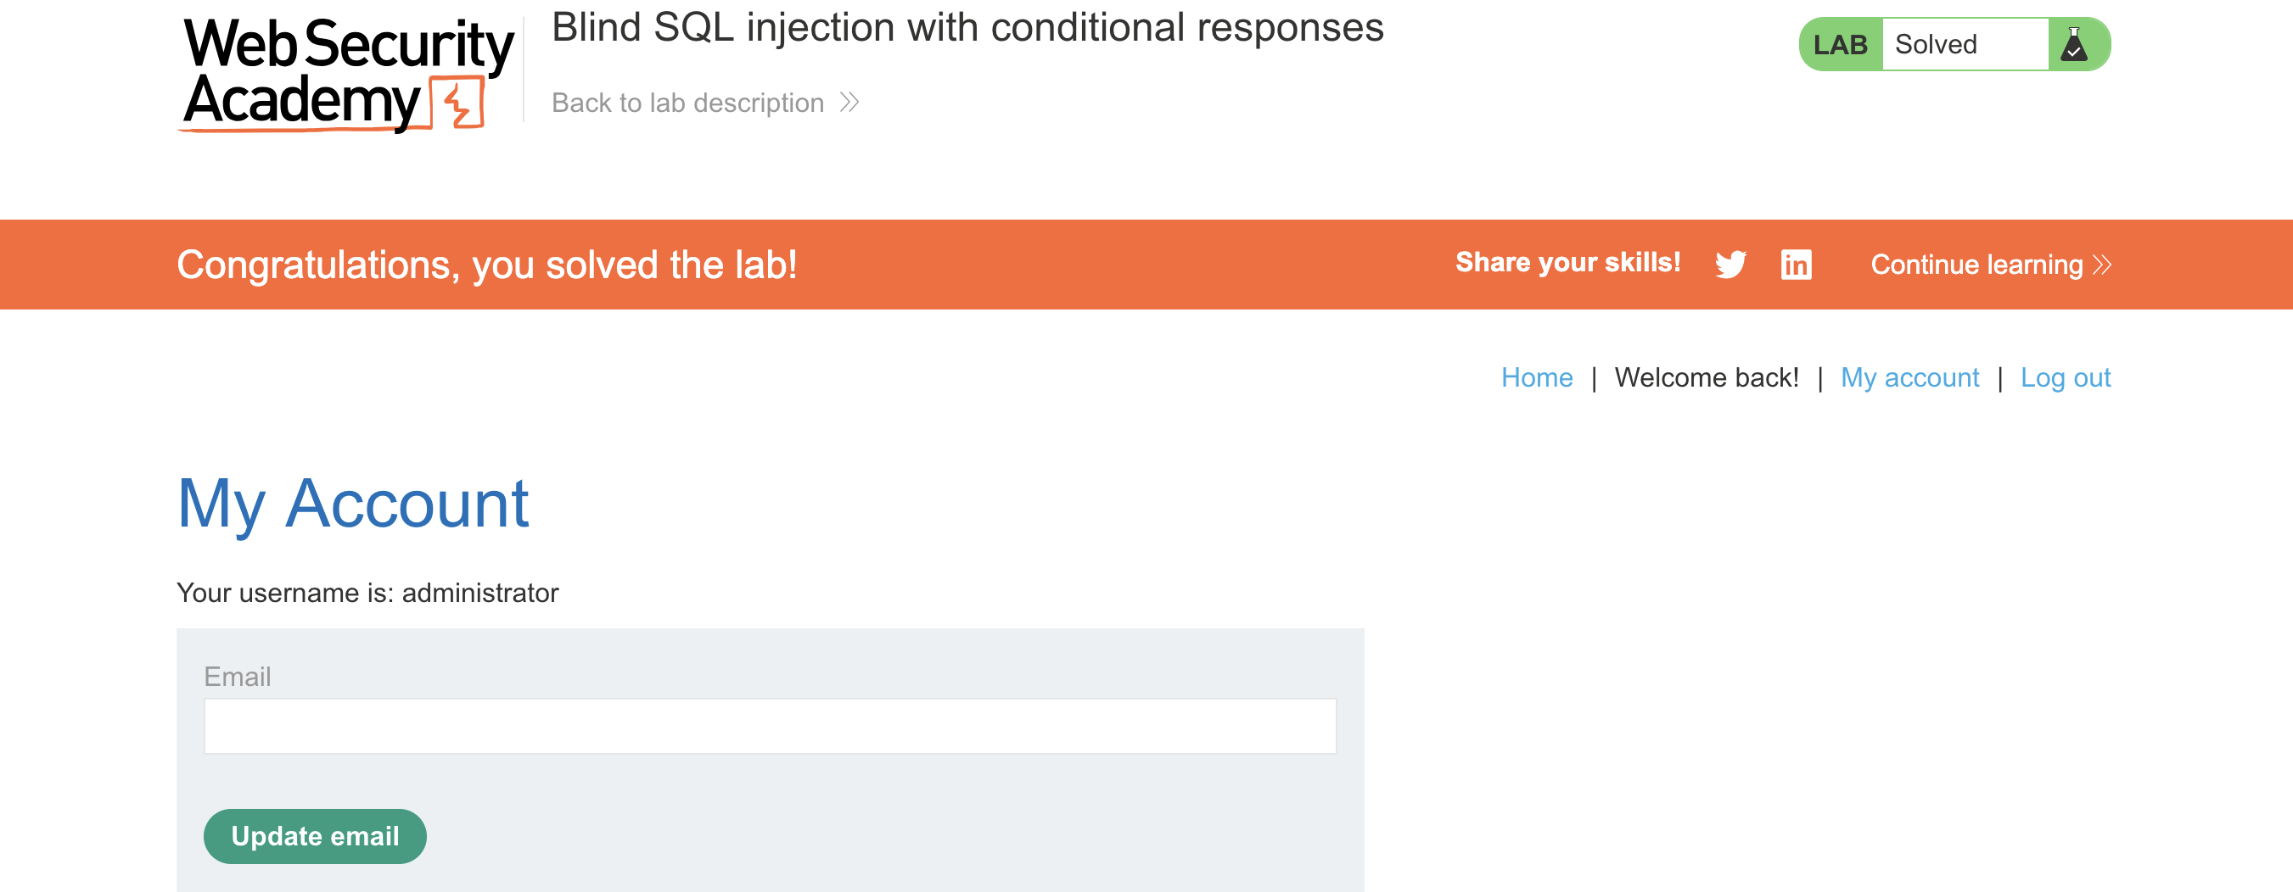The width and height of the screenshot is (2293, 892).
Task: Click the lab flask icon in Solved badge
Action: point(2073,44)
